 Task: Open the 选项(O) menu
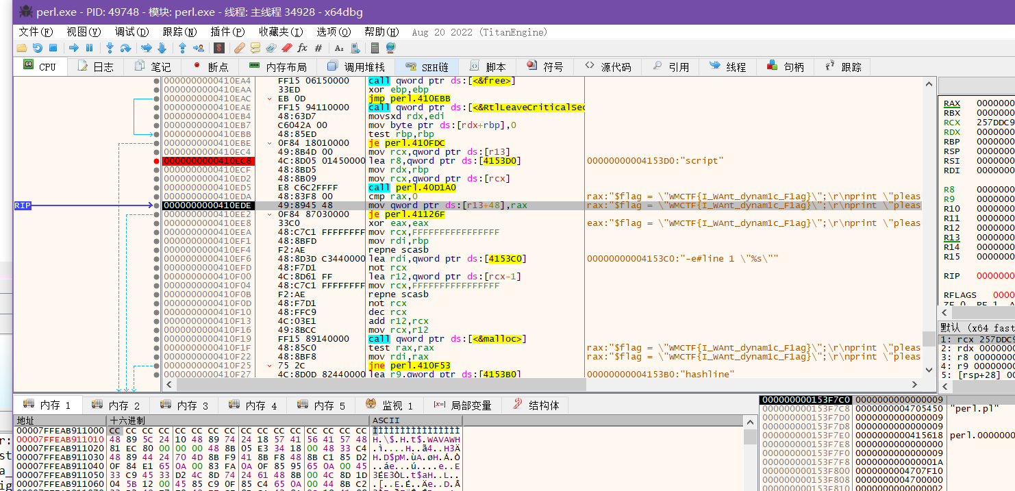click(334, 32)
